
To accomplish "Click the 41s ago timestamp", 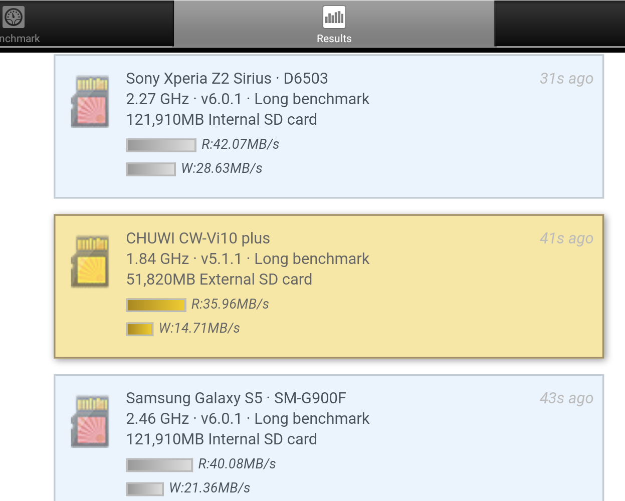I will click(566, 238).
